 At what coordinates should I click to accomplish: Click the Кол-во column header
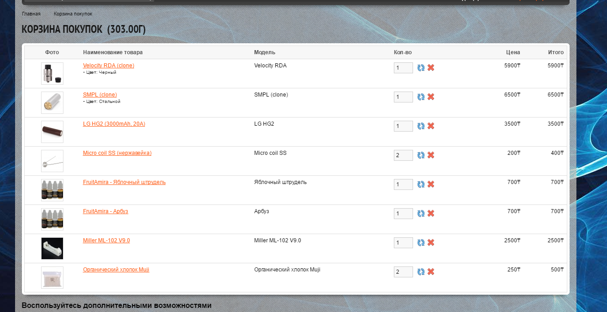coord(403,52)
